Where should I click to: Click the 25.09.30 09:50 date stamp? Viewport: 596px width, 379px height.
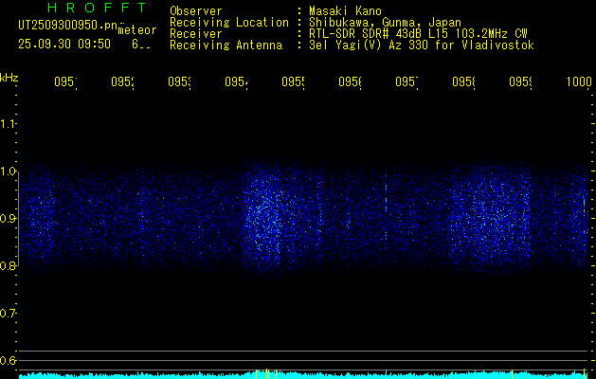(64, 45)
